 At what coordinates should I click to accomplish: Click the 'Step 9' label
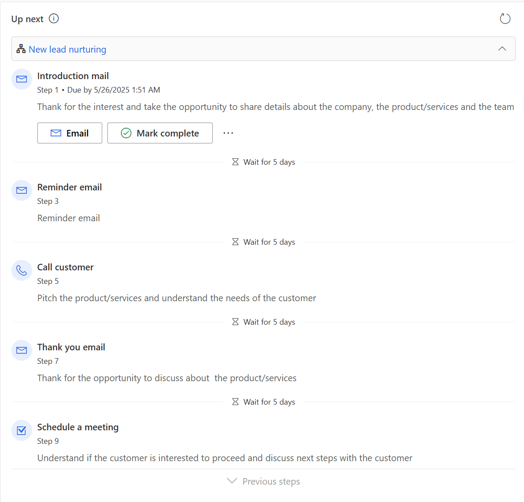coord(48,441)
